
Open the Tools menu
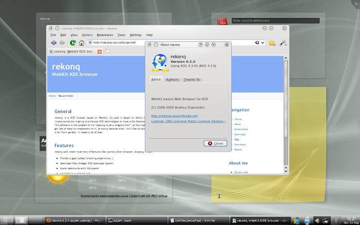(121, 35)
